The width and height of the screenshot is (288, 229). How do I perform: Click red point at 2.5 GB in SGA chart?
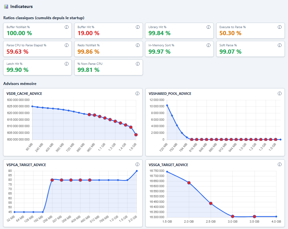(x=211, y=203)
